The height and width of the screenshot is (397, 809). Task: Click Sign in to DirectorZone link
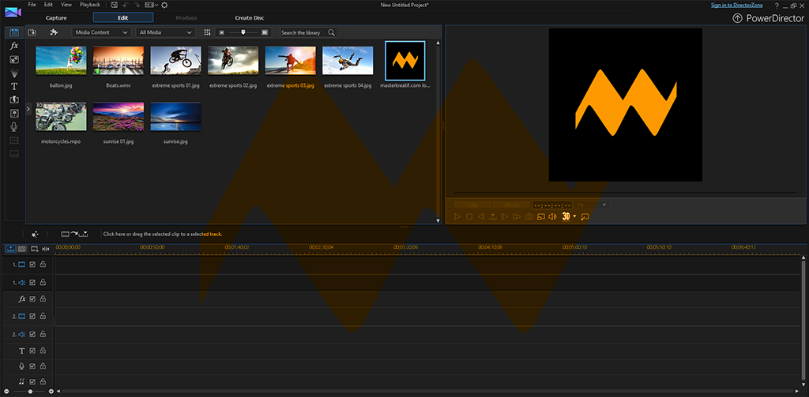tap(736, 6)
